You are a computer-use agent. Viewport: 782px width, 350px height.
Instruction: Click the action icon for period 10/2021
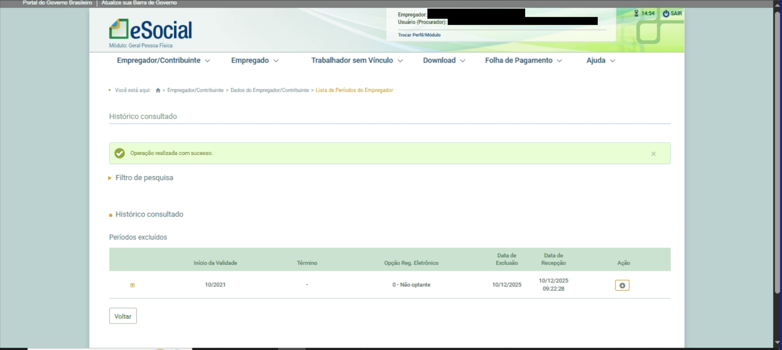(622, 285)
